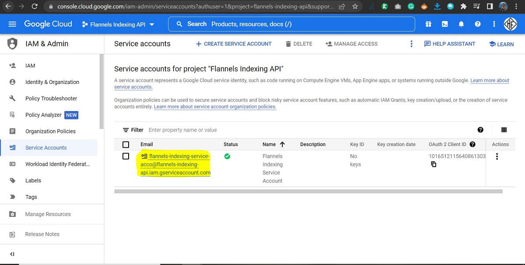Open the column display options icon
525x265 pixels.
(x=504, y=130)
